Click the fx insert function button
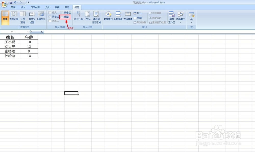The height and width of the screenshot is (152, 255). coord(42,32)
